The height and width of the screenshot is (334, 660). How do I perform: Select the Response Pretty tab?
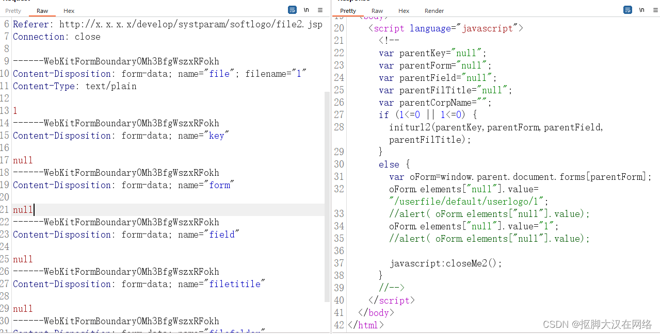click(348, 11)
